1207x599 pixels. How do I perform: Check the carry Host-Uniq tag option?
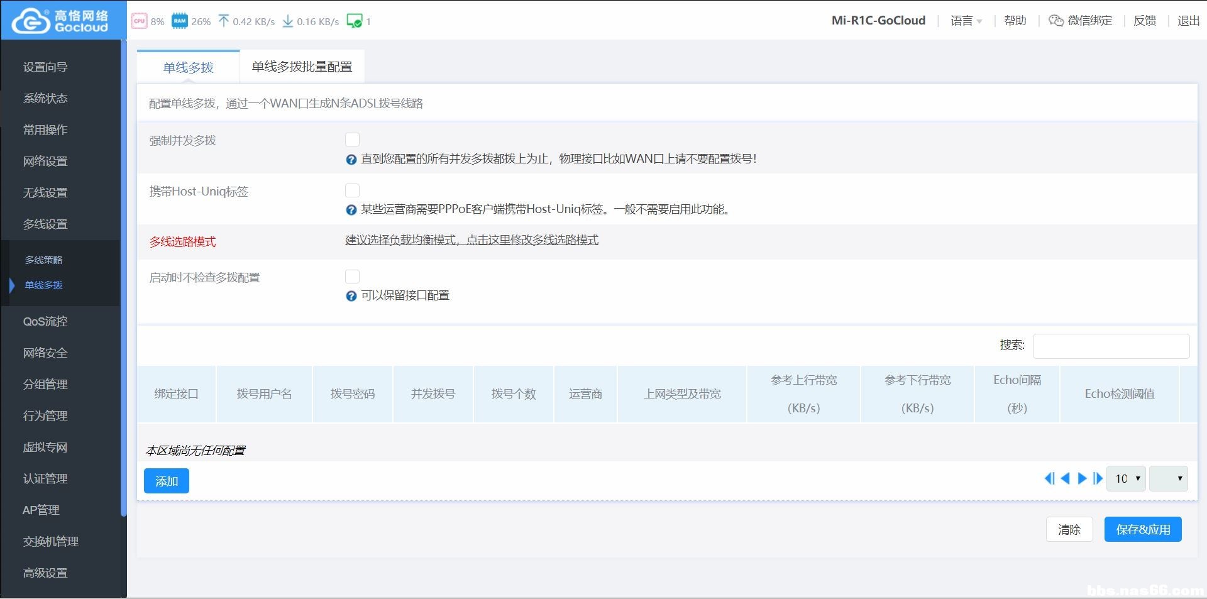(352, 190)
